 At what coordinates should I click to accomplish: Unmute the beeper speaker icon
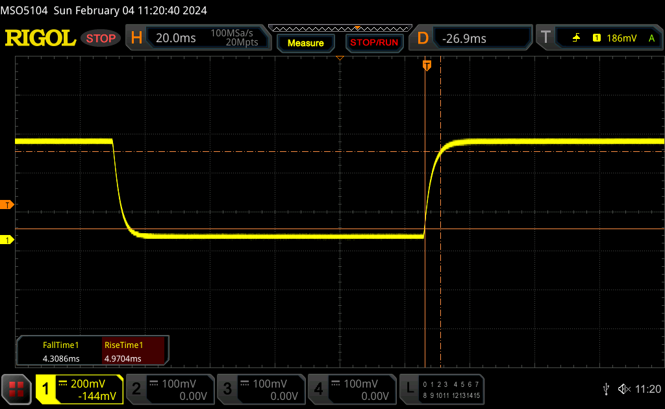623,389
